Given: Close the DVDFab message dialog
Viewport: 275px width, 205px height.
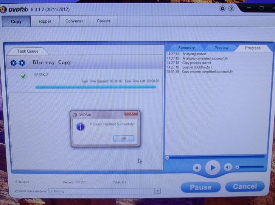Looking at the screenshot, I should (x=131, y=114).
